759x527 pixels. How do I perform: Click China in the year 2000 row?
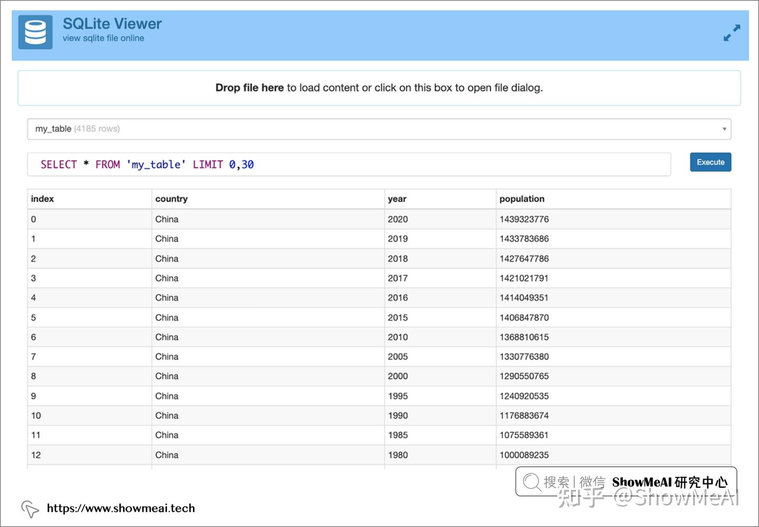click(x=268, y=376)
